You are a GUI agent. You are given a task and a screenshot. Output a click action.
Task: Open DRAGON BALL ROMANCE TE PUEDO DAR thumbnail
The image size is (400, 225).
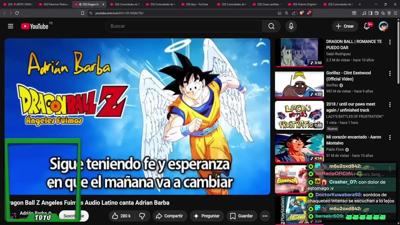(299, 52)
